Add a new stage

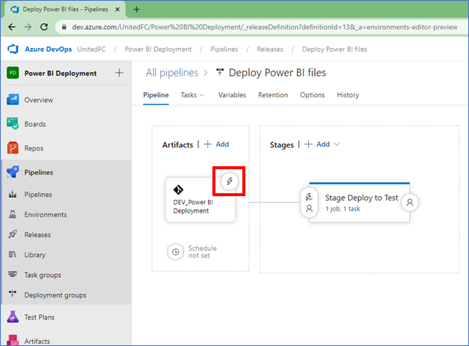tap(317, 145)
